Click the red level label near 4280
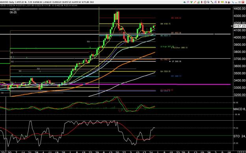The height and width of the screenshot is (153, 246). coord(176,18)
